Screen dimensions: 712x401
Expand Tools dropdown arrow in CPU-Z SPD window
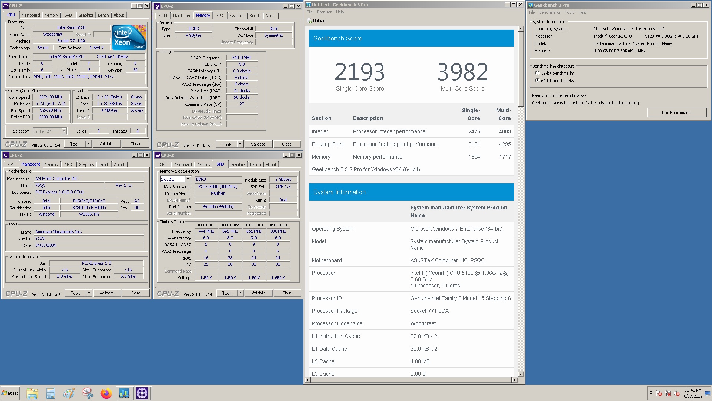point(240,293)
